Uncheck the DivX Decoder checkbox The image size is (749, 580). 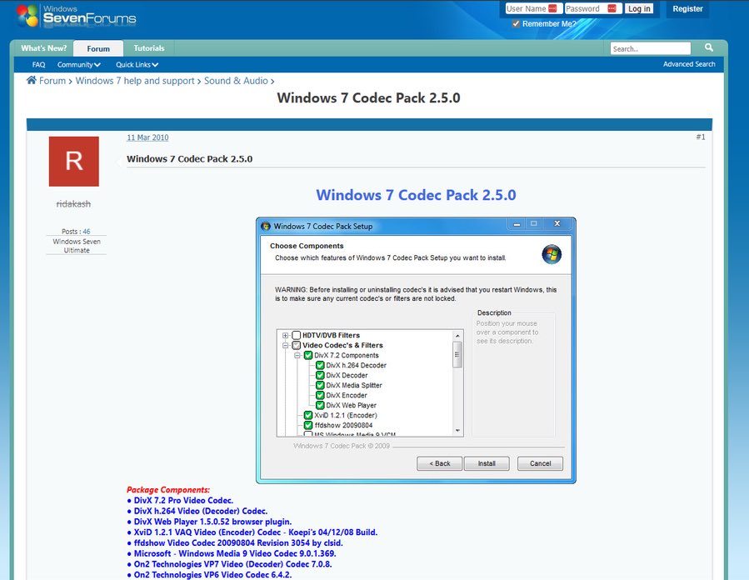320,375
